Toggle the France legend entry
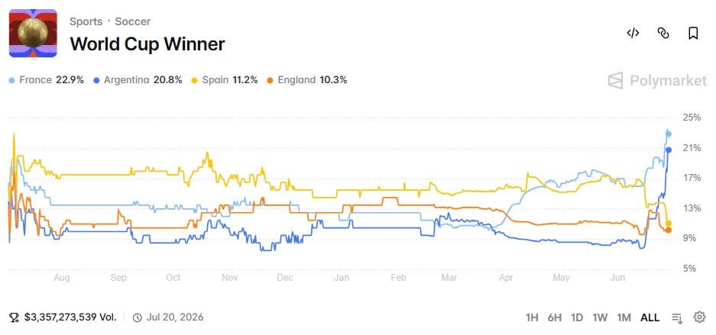This screenshot has width=716, height=335. coord(46,80)
